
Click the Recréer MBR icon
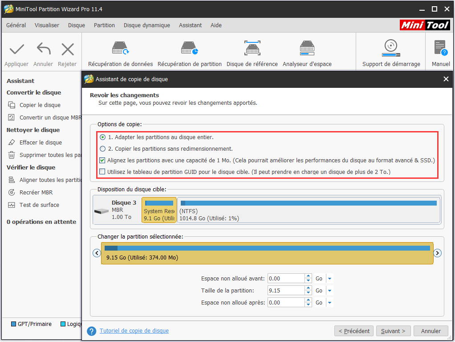click(11, 192)
